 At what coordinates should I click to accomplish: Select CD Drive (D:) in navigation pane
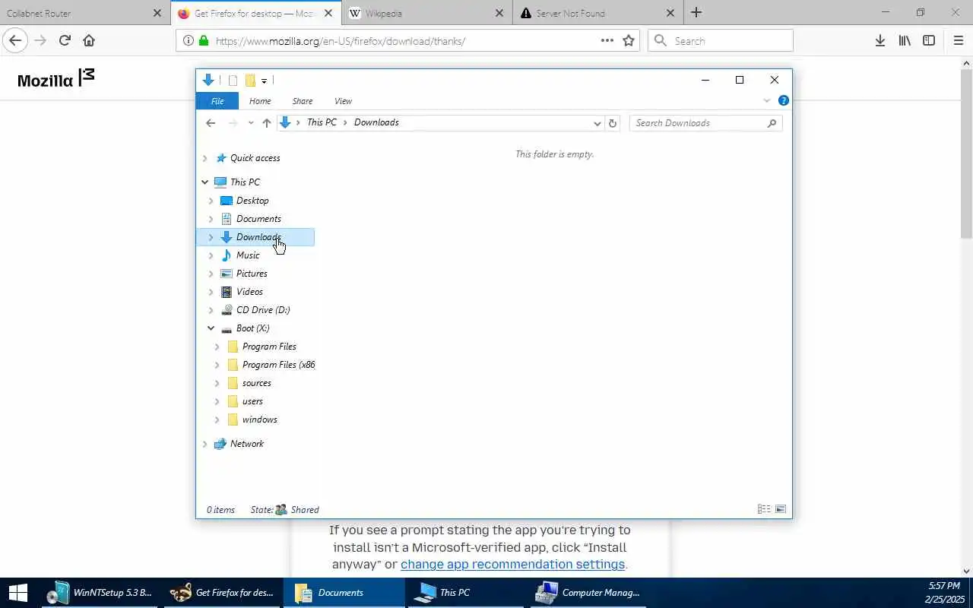point(263,310)
